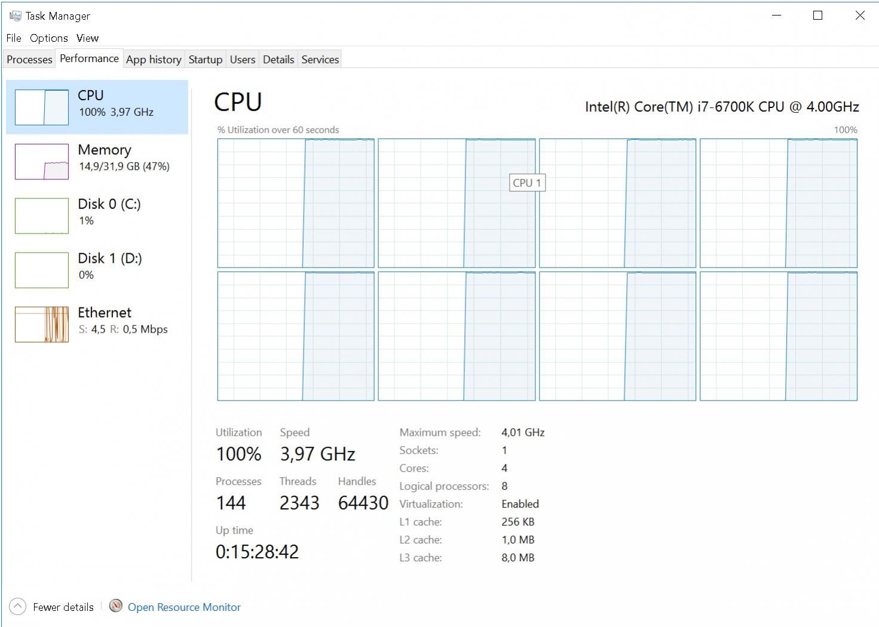Click the Utilization value '100%'
The height and width of the screenshot is (627, 879).
238,454
